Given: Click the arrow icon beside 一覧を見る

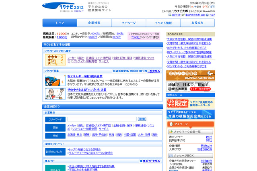Looking at the screenshot, I should [x=146, y=71].
